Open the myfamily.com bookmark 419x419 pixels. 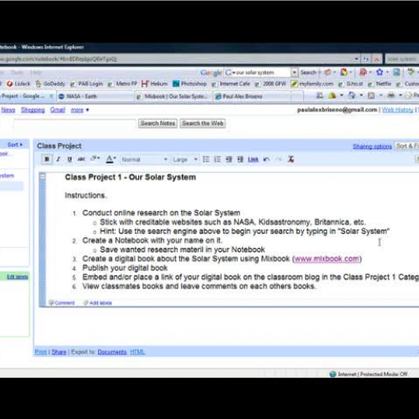click(x=312, y=84)
